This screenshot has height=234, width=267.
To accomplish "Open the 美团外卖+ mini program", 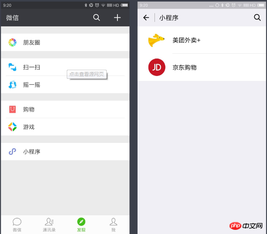I will (202, 40).
